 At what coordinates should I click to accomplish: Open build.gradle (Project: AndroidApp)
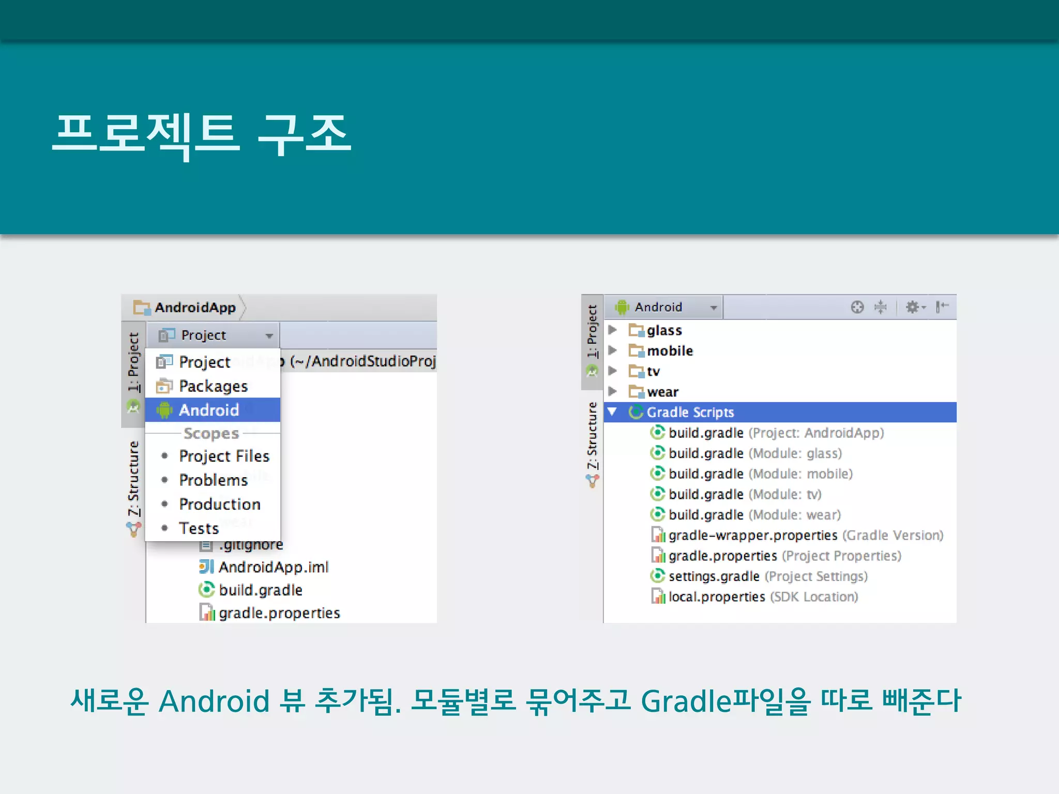(x=767, y=433)
